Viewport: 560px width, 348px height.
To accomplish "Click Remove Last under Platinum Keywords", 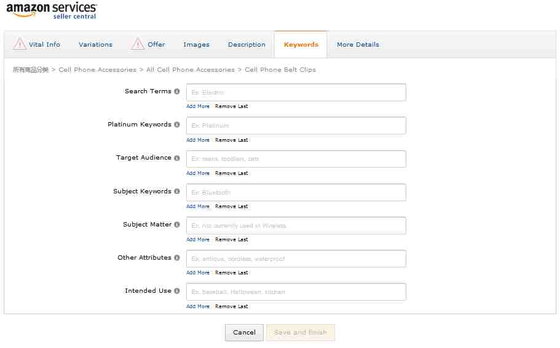I will click(x=231, y=140).
